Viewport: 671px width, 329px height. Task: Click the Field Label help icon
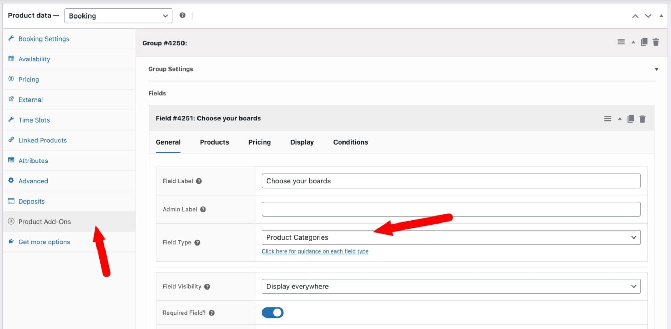(x=199, y=181)
